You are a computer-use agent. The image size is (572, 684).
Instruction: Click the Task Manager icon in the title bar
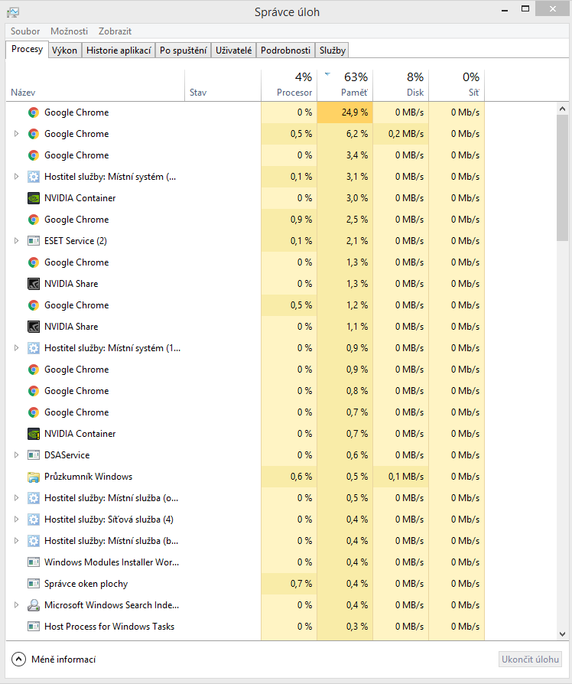coord(13,12)
